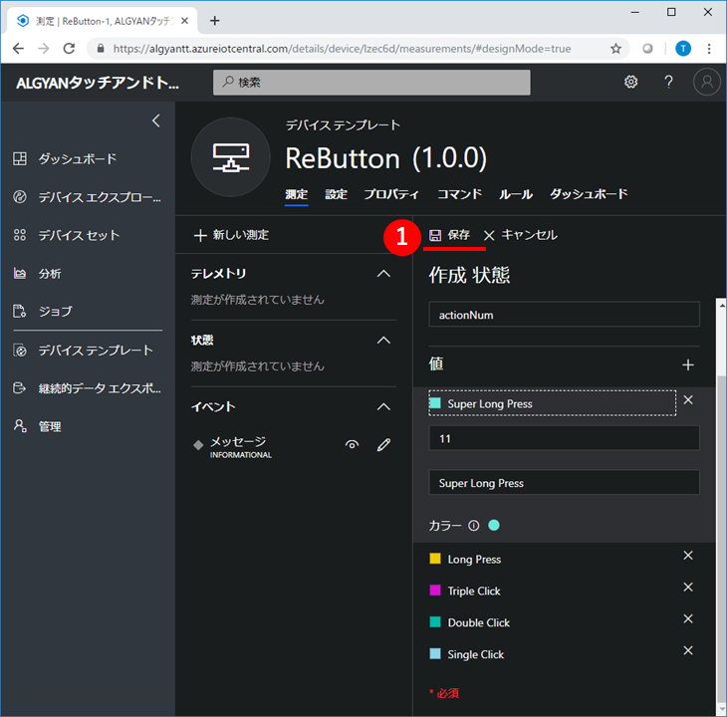
Task: Click the display name field Super Long Press
Action: click(x=564, y=482)
